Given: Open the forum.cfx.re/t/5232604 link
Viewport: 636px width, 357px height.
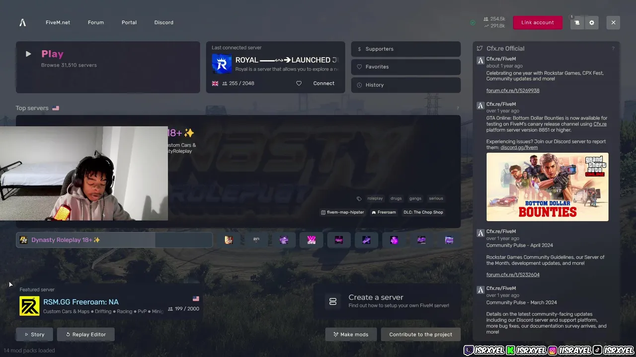Looking at the screenshot, I should tap(513, 275).
